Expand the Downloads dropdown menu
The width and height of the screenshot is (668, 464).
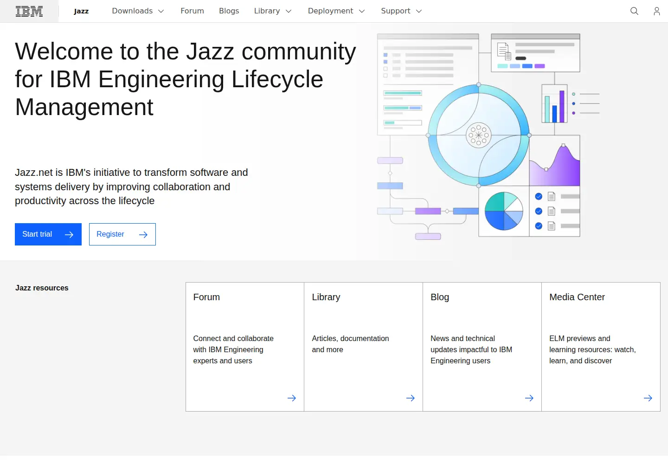click(x=138, y=11)
